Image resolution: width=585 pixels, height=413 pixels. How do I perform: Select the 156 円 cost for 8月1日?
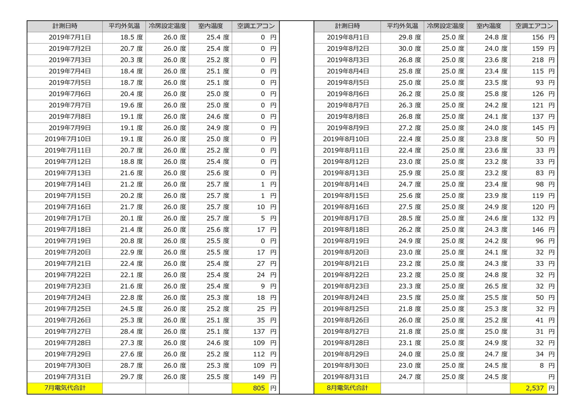[x=534, y=37]
